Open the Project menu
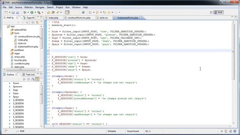Image resolution: width=240 pixels, height=135 pixels. (x=59, y=7)
